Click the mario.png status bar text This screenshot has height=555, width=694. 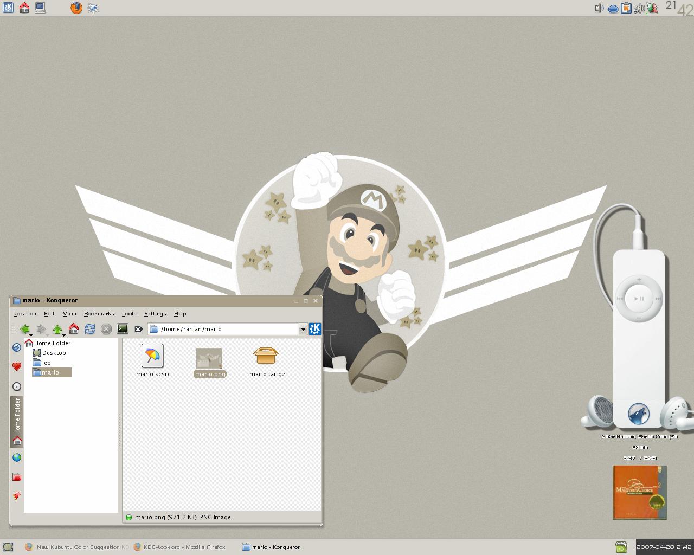tap(183, 517)
